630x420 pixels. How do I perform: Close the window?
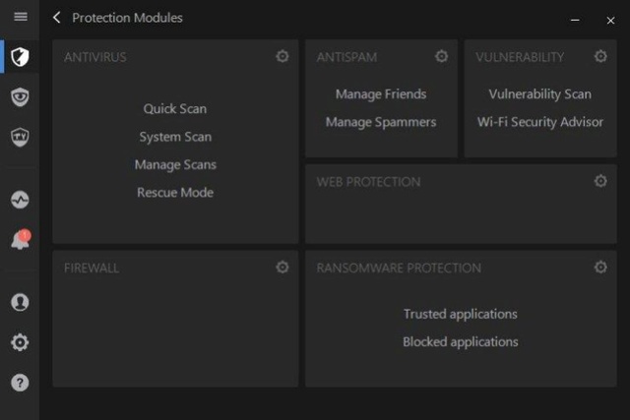(x=610, y=20)
